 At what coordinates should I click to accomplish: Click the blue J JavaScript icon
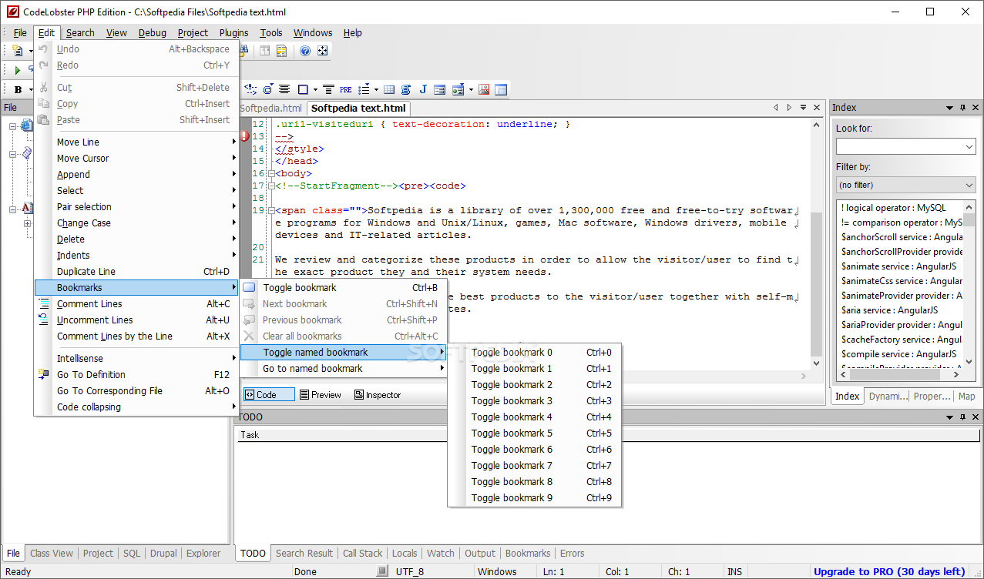point(423,89)
